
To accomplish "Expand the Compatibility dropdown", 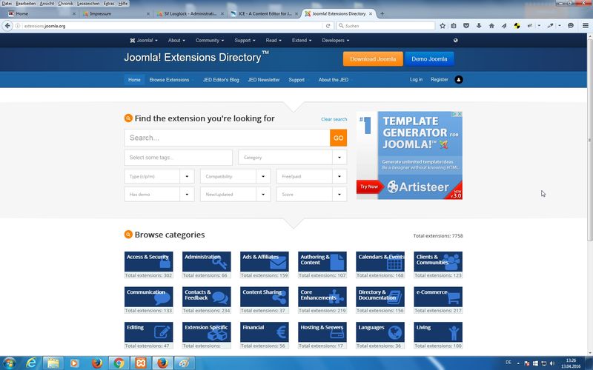I will point(235,176).
